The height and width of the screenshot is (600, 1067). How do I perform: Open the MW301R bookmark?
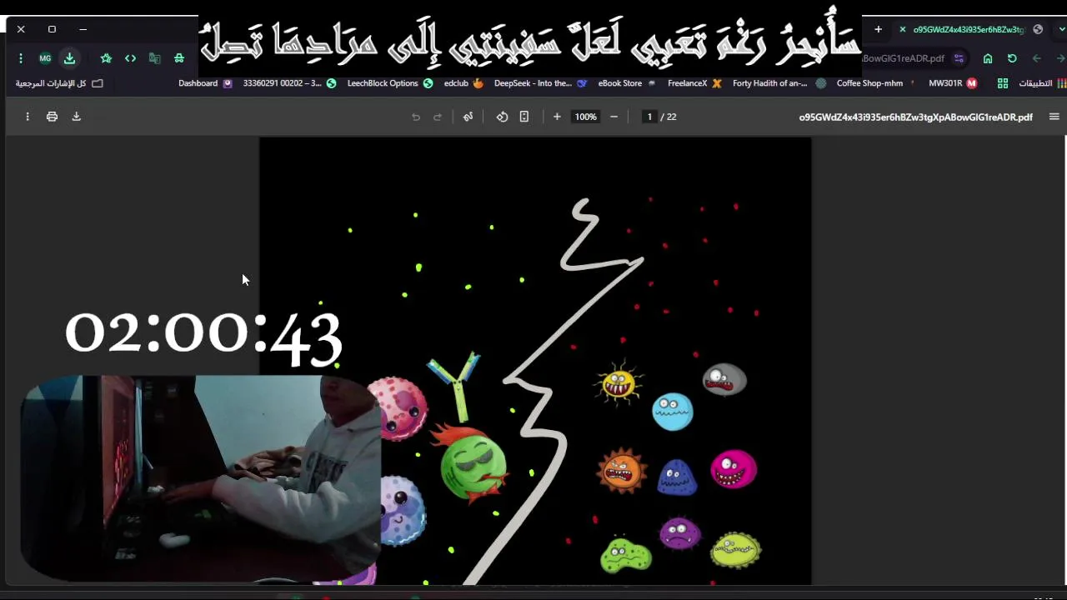(953, 83)
